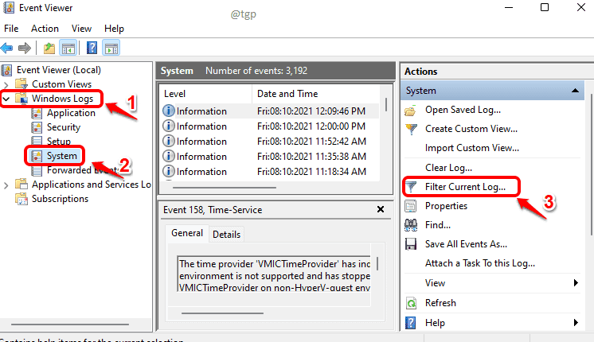The image size is (594, 342).
Task: Open the toolbar Help question-mark icon
Action: pyautogui.click(x=92, y=48)
